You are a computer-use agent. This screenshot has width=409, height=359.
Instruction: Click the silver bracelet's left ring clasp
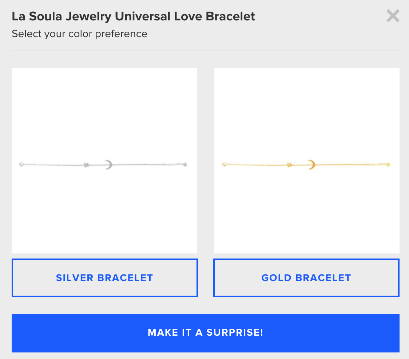point(21,164)
